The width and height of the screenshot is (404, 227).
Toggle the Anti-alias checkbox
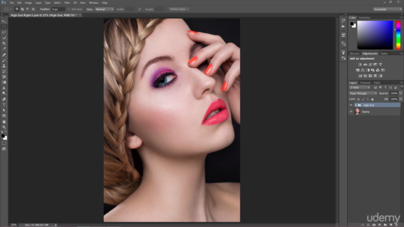click(x=69, y=9)
